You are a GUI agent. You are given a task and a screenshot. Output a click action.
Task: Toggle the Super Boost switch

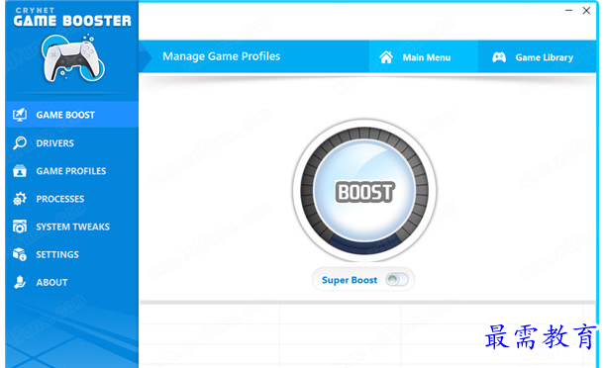click(397, 279)
